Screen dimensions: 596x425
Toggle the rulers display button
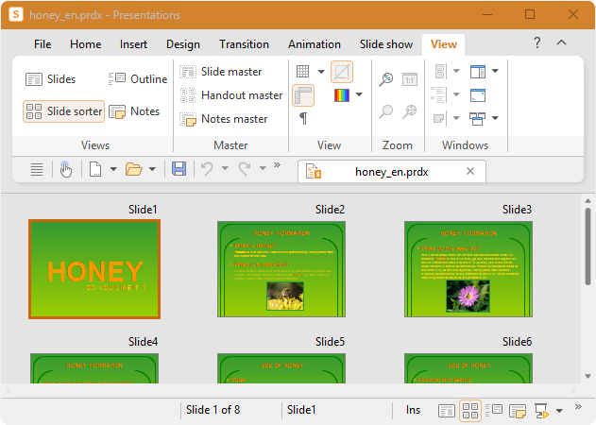click(x=303, y=95)
